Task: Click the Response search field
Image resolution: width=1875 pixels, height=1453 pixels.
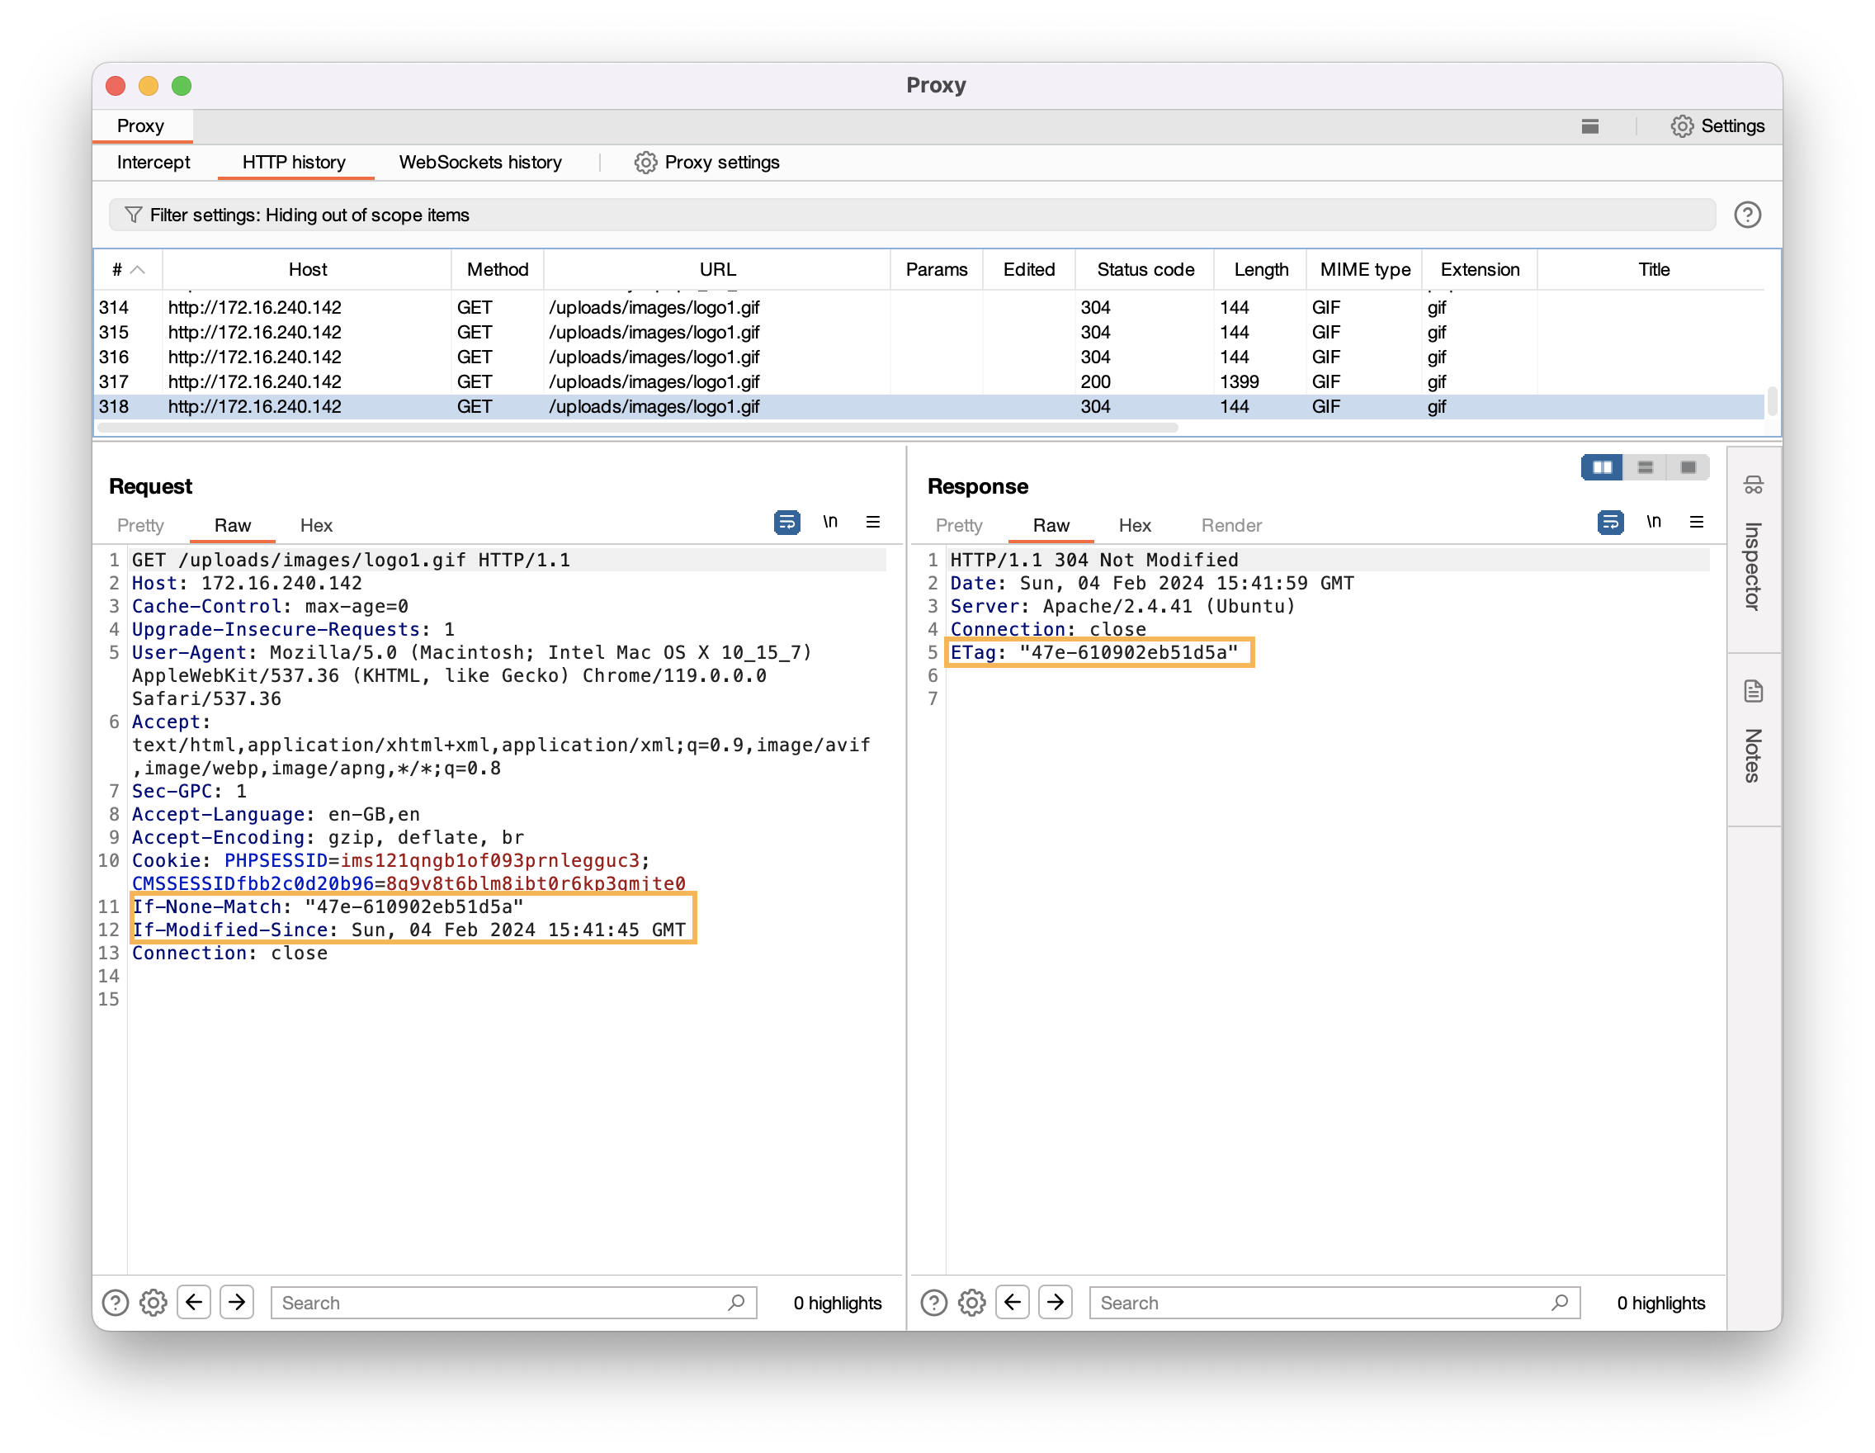Action: tap(1334, 1303)
